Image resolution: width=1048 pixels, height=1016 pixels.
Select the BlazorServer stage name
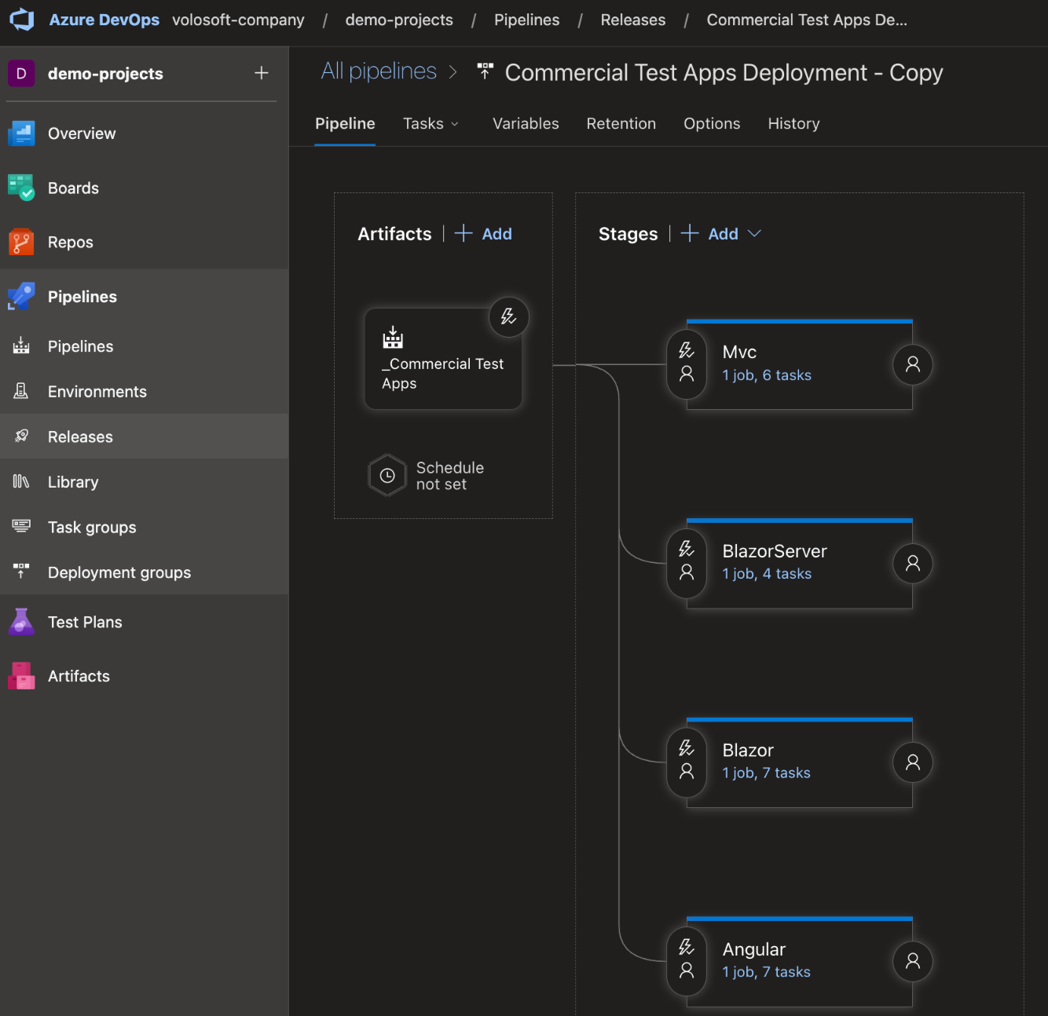(775, 551)
